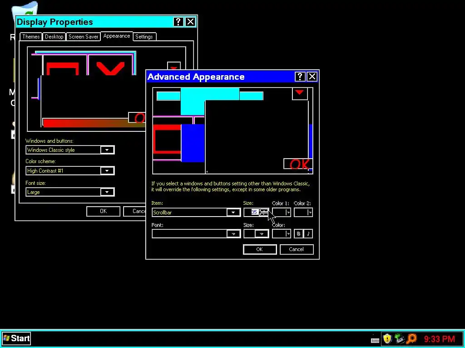Screen dimensions: 465x348
Task: Click Cancel in Advanced Appearance
Action: coord(296,249)
